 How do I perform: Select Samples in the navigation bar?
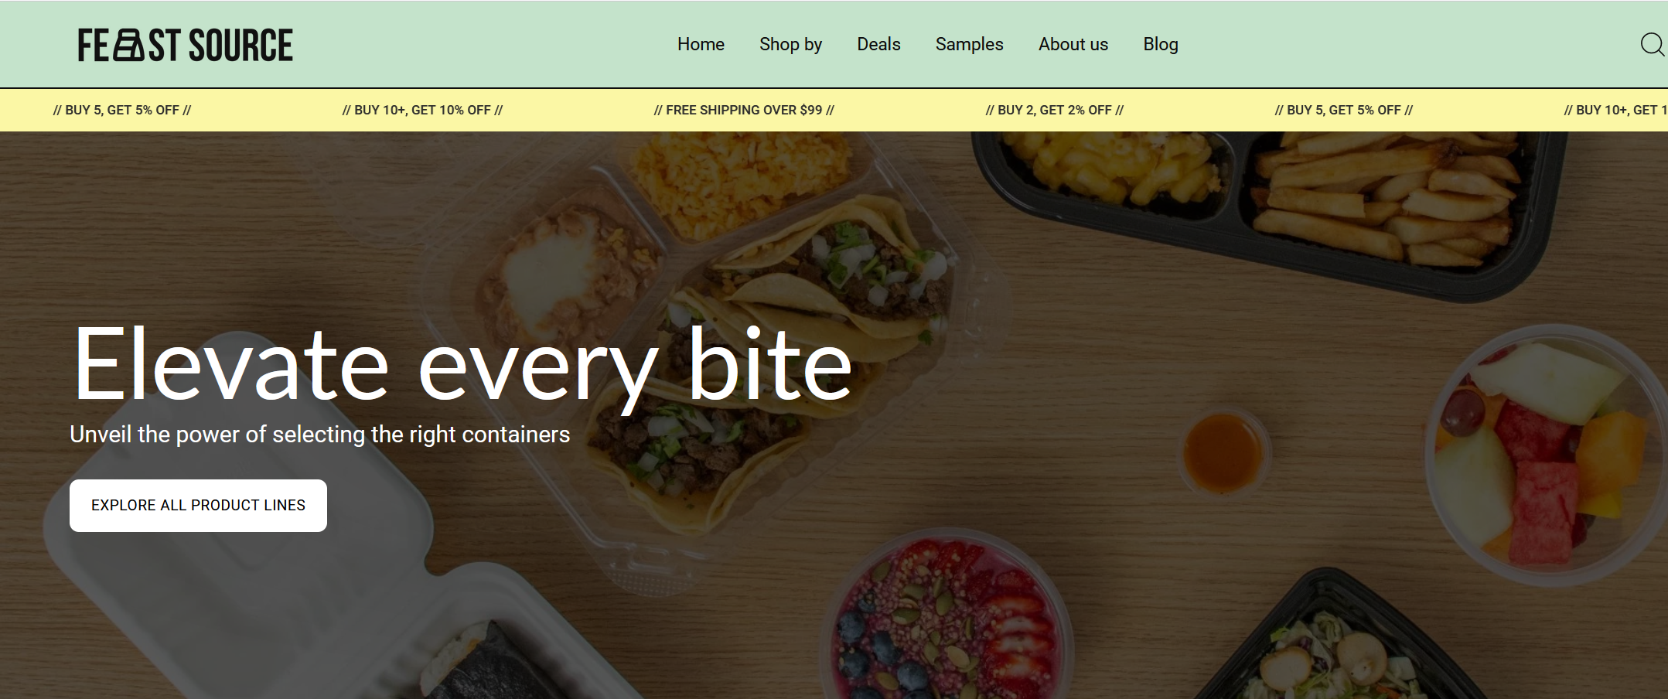969,44
